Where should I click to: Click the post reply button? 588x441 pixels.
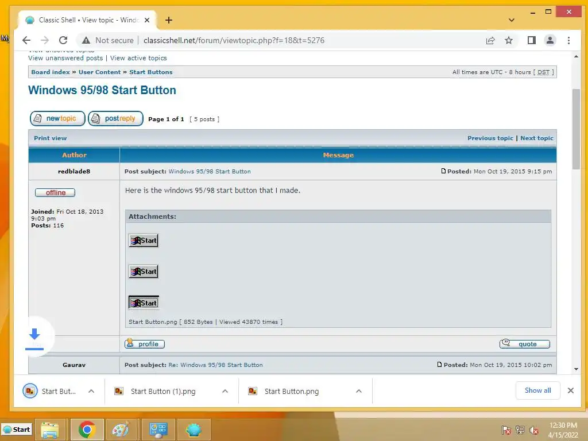coord(115,118)
